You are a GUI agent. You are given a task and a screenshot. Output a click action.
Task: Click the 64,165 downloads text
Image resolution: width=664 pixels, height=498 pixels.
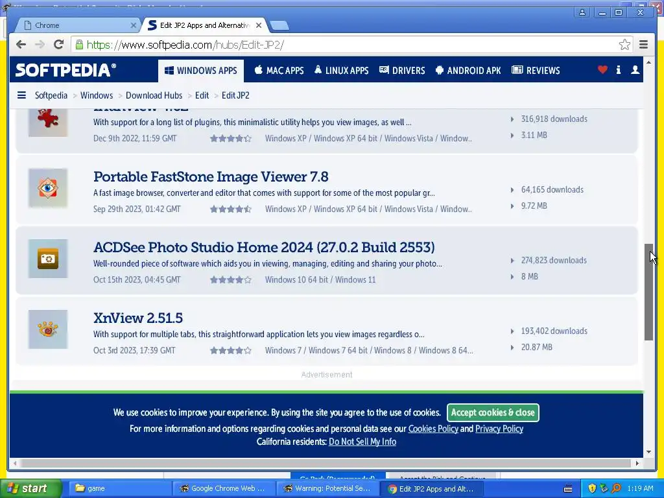(552, 190)
